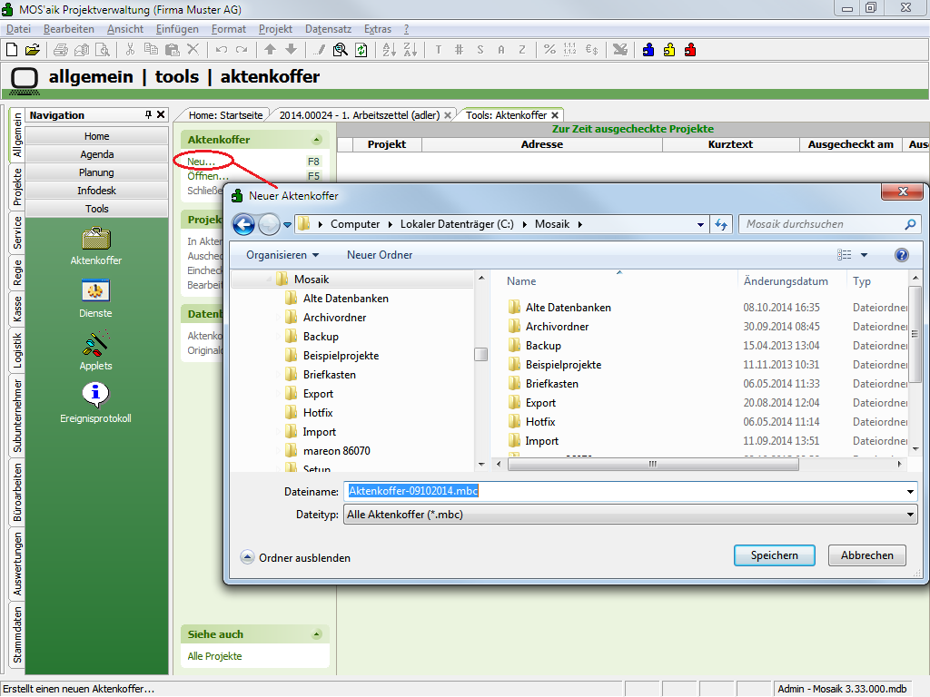Click the dialog Back arrow button
930x697 pixels.
[243, 225]
